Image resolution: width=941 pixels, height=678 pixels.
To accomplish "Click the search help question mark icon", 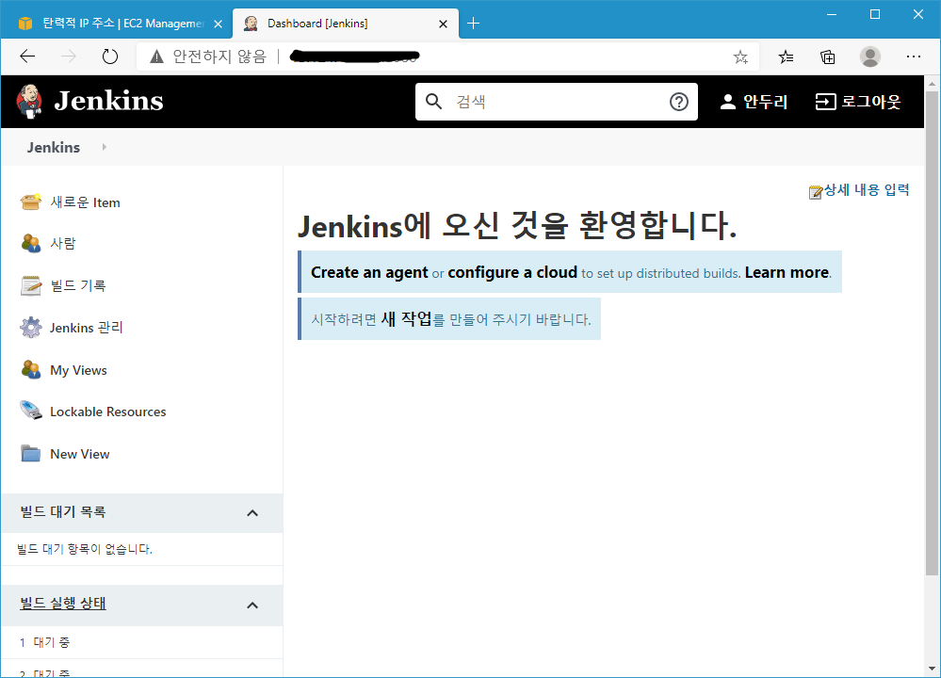I will (x=679, y=102).
